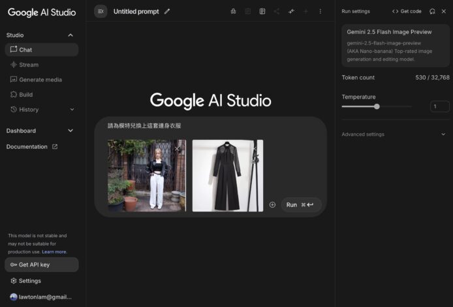Click the sparkle icon in top toolbar
This screenshot has width=453, height=307.
coord(291,11)
